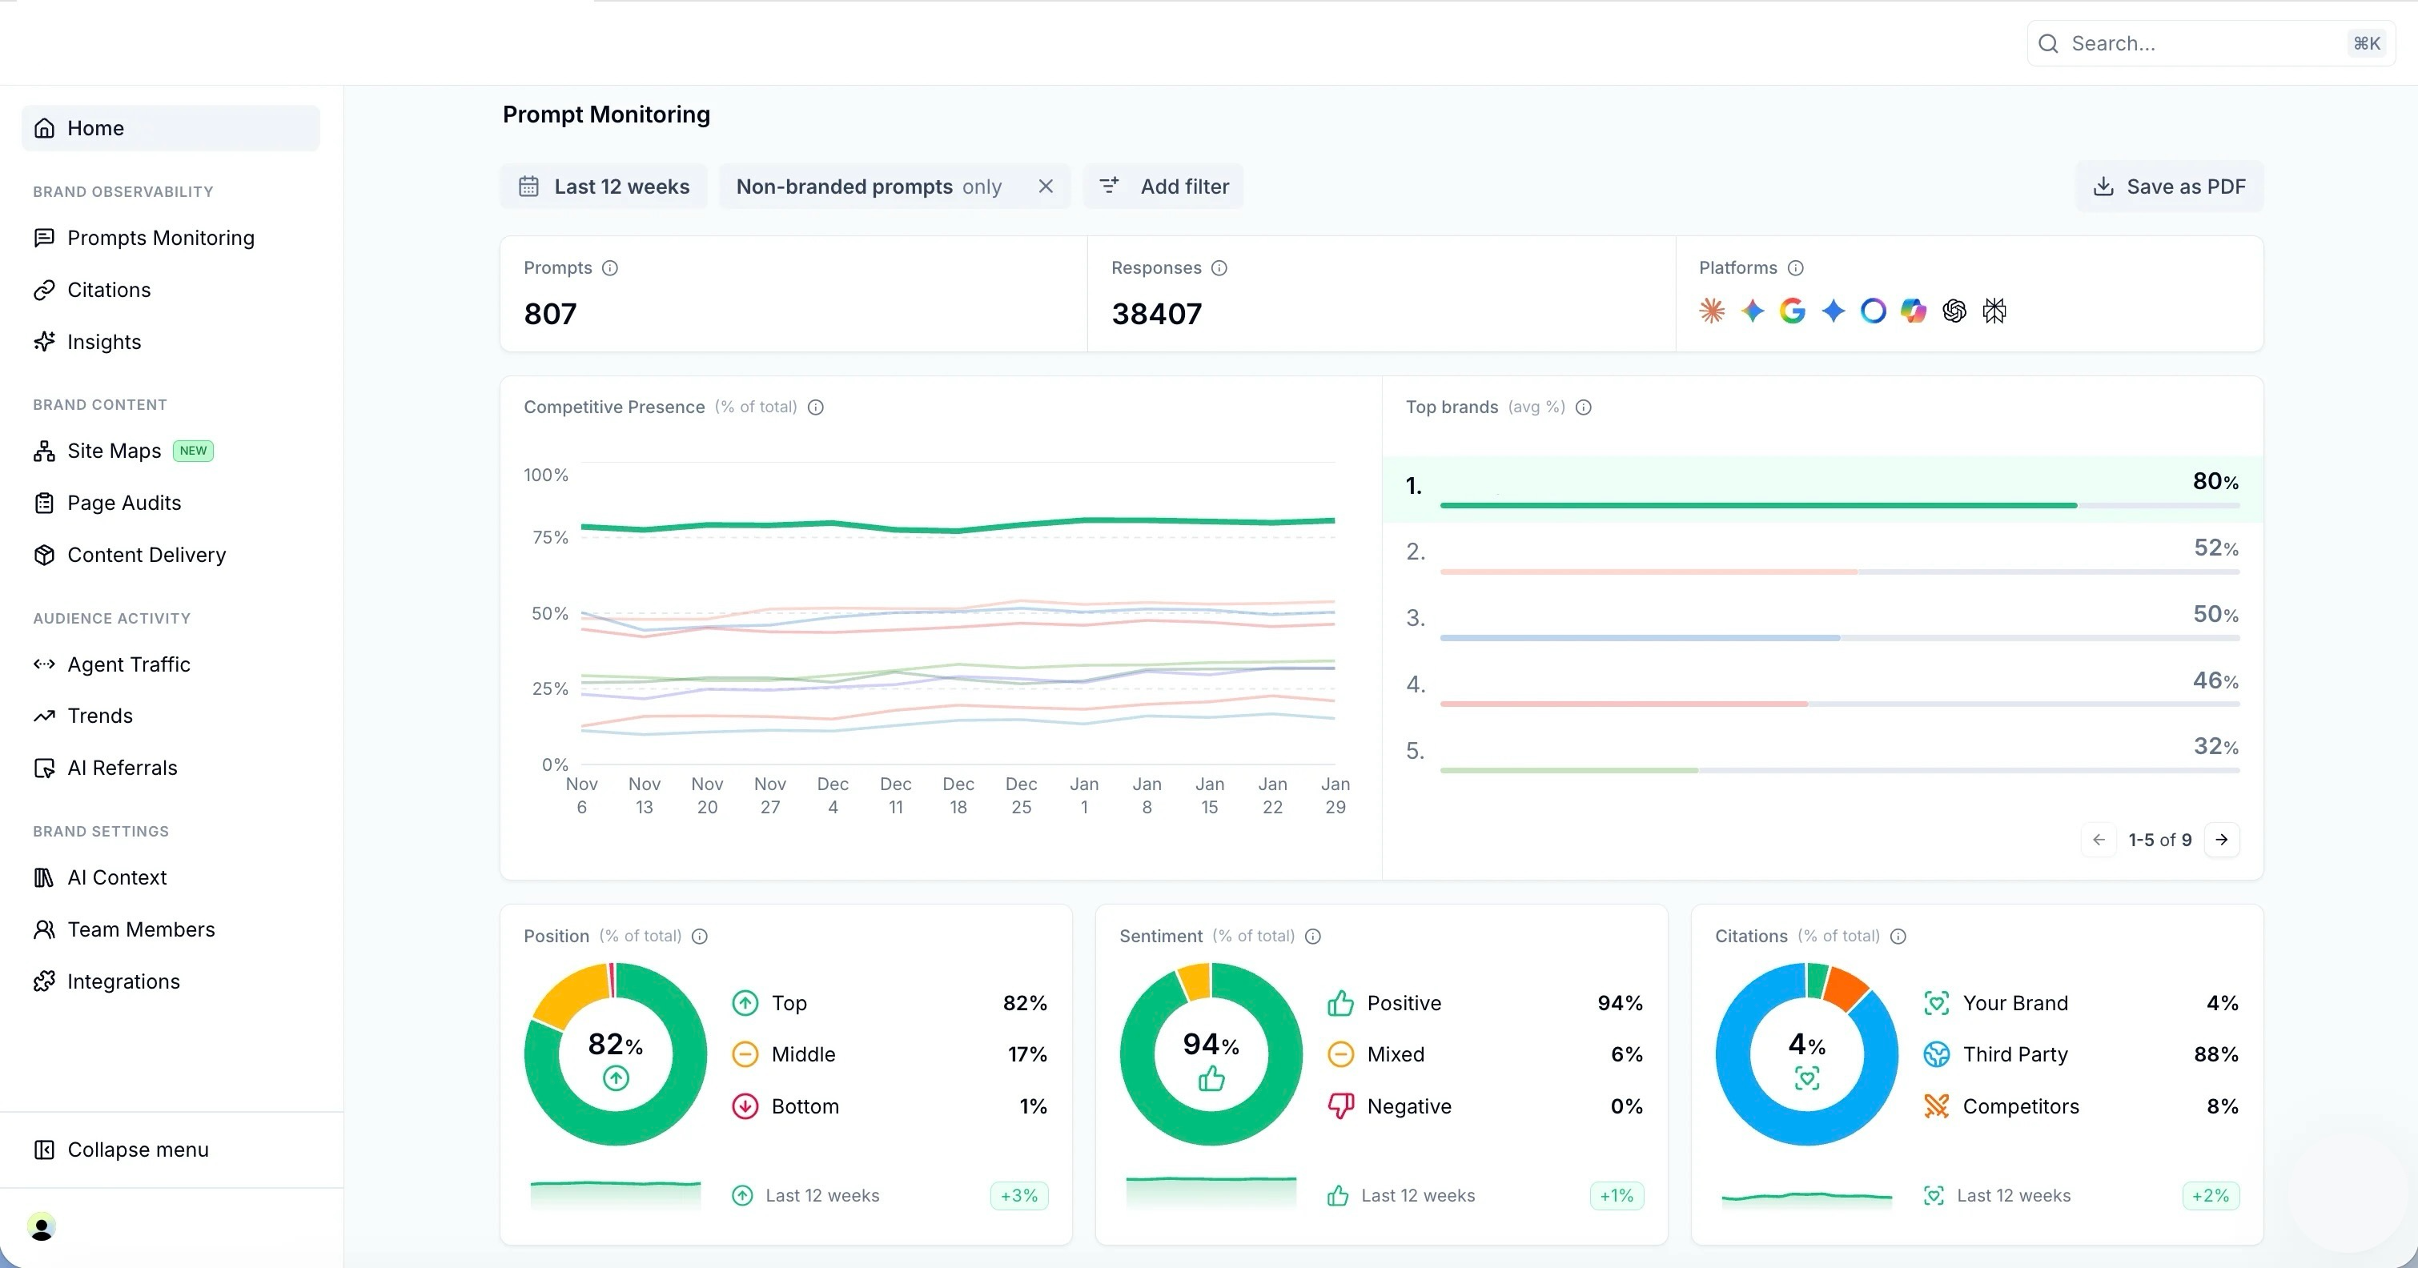The image size is (2418, 1268).
Task: Click the Save as PDF button
Action: [2169, 187]
